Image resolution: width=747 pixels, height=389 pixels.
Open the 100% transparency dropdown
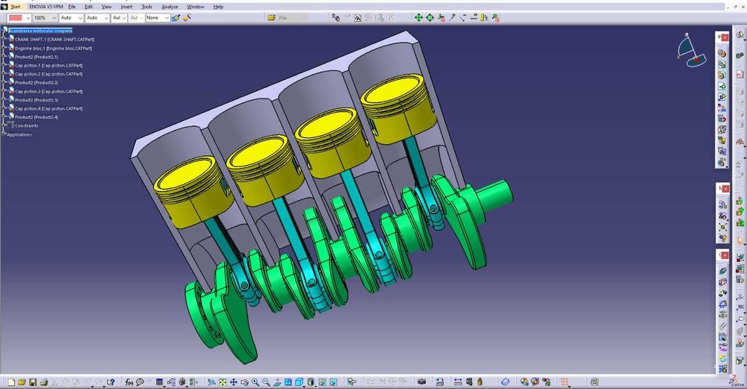54,18
